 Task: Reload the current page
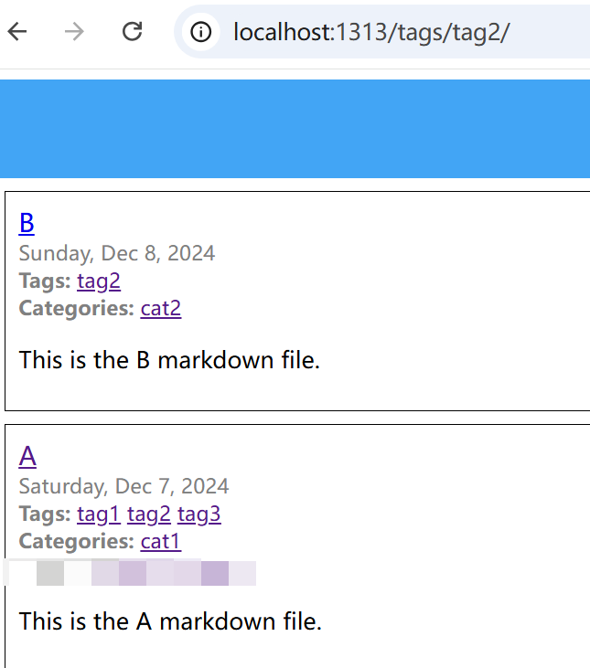pyautogui.click(x=132, y=31)
